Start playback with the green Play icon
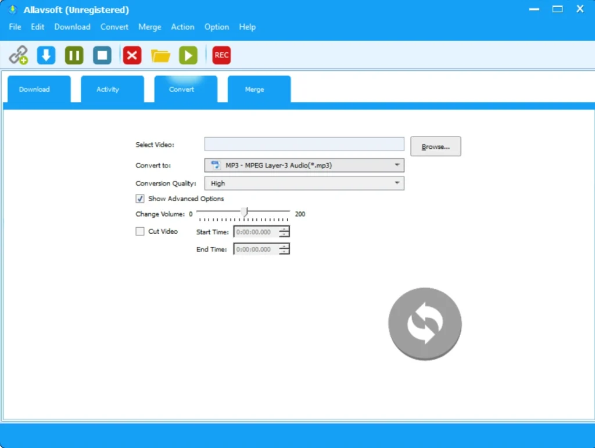The image size is (595, 448). (x=188, y=55)
